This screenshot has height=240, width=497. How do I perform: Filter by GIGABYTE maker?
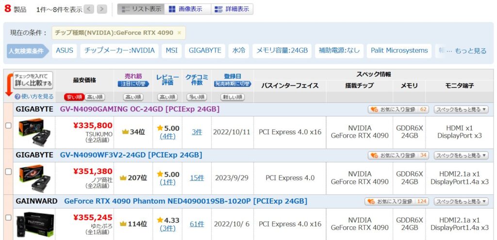(x=205, y=50)
